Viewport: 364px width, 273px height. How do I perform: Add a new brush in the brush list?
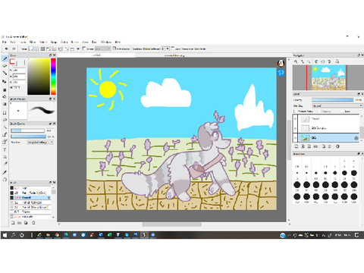[x=13, y=223]
